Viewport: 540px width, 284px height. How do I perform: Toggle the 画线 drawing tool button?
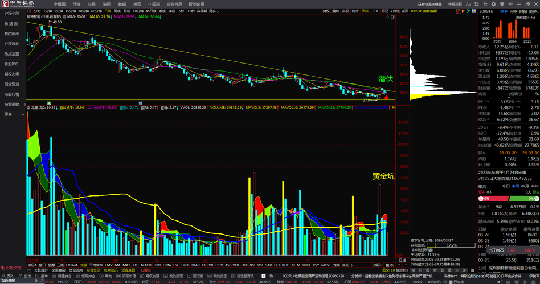coord(365,11)
